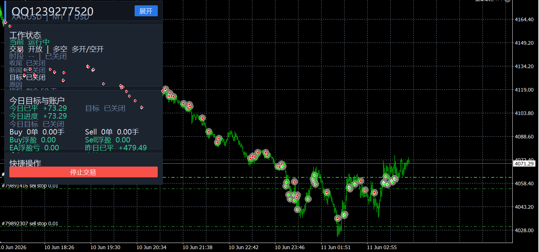539x252 pixels.
Task: Click the Sell 0单 0.00手 line
Action: 112,132
